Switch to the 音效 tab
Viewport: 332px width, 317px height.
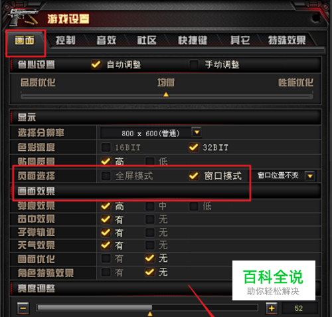coord(106,41)
